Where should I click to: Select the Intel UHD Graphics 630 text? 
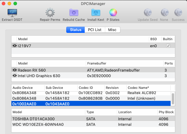[x=39, y=76]
